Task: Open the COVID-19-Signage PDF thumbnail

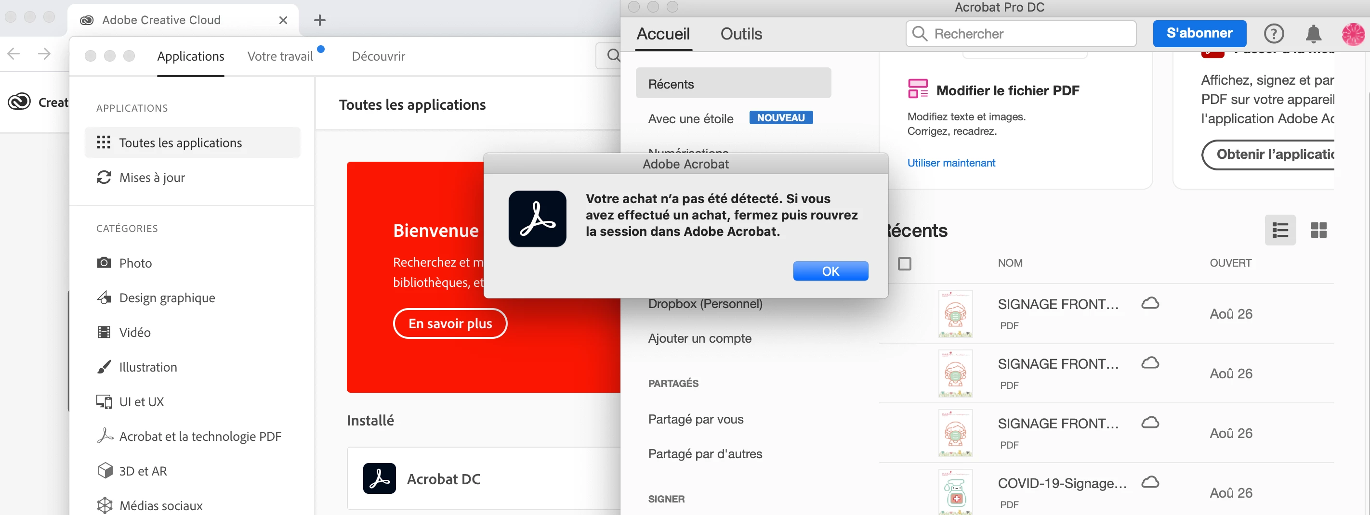Action: (x=955, y=491)
